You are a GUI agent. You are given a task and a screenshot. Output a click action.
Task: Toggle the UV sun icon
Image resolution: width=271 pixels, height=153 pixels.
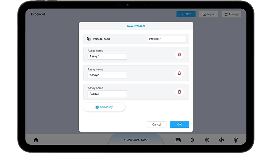click(x=207, y=140)
